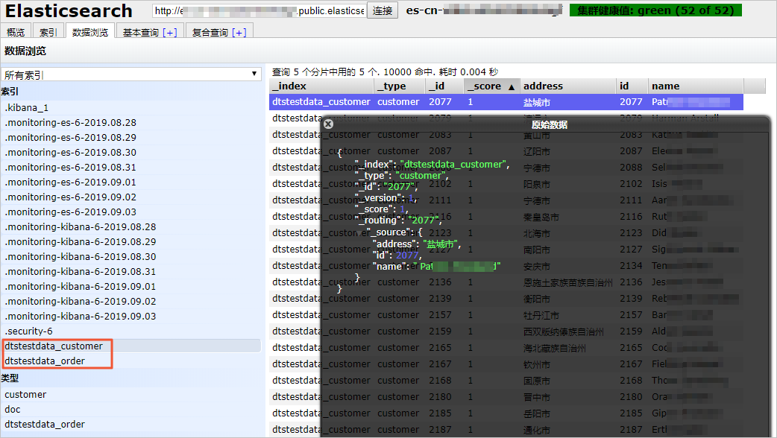Select .monitoring-es-6-2019.08.30 index
The width and height of the screenshot is (777, 438).
click(x=131, y=152)
